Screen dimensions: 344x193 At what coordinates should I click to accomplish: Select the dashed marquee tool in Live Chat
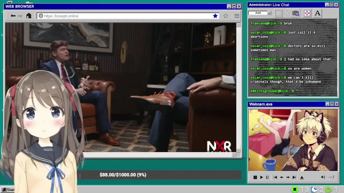click(x=279, y=13)
